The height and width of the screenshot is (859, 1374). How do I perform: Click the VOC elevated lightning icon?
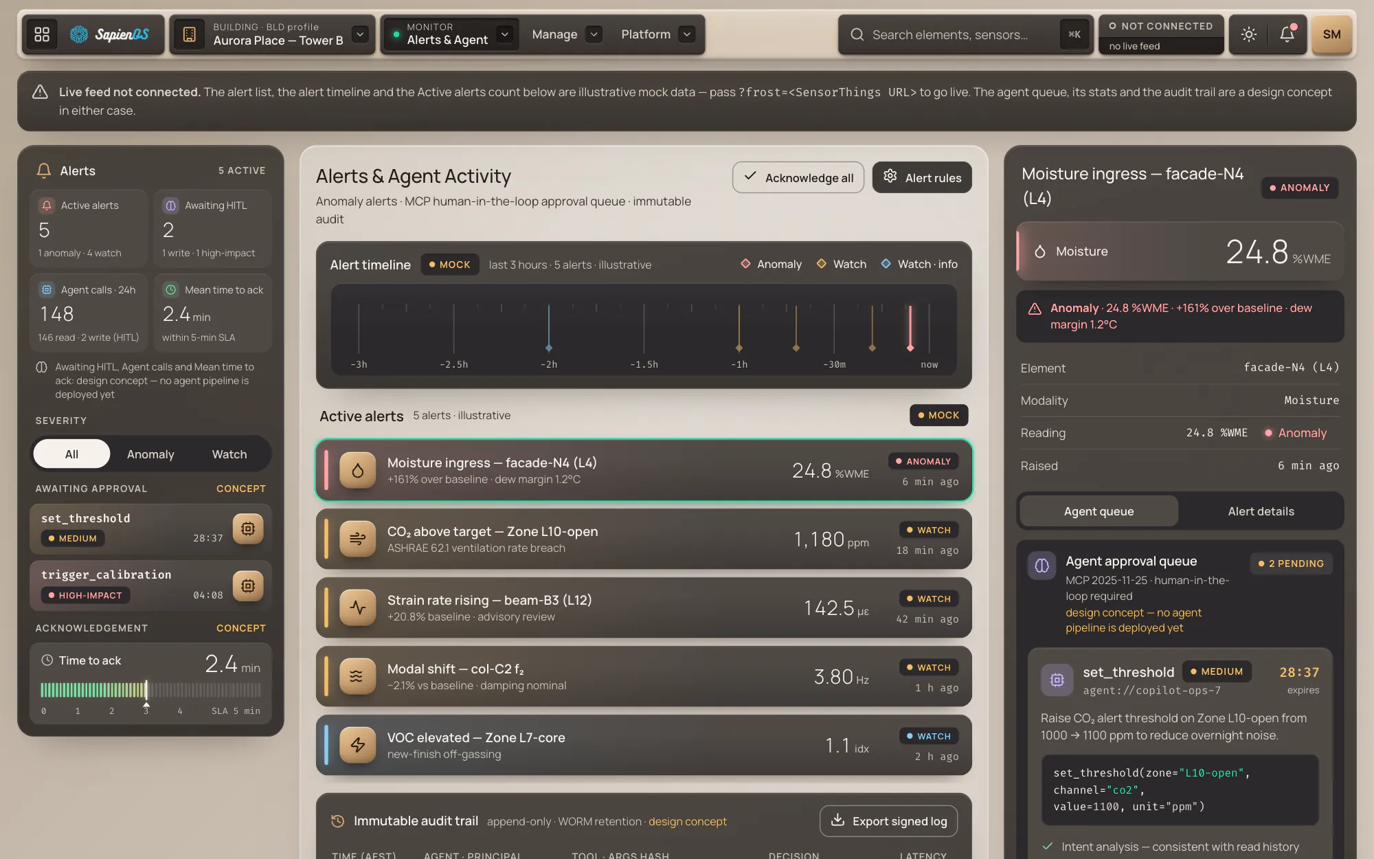tap(357, 745)
